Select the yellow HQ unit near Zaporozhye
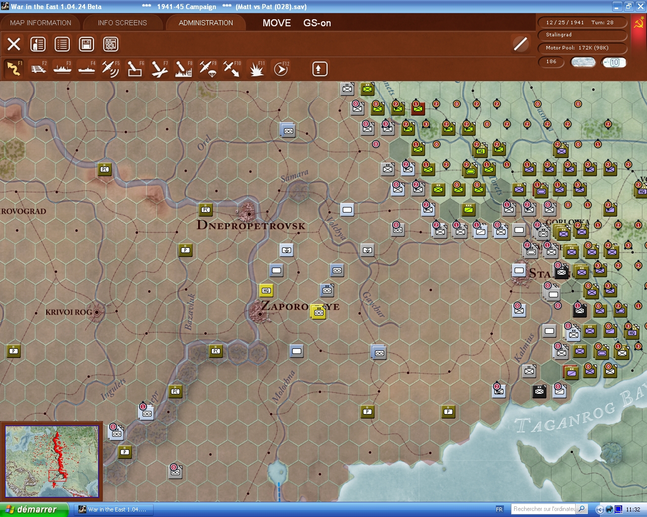 tap(266, 290)
